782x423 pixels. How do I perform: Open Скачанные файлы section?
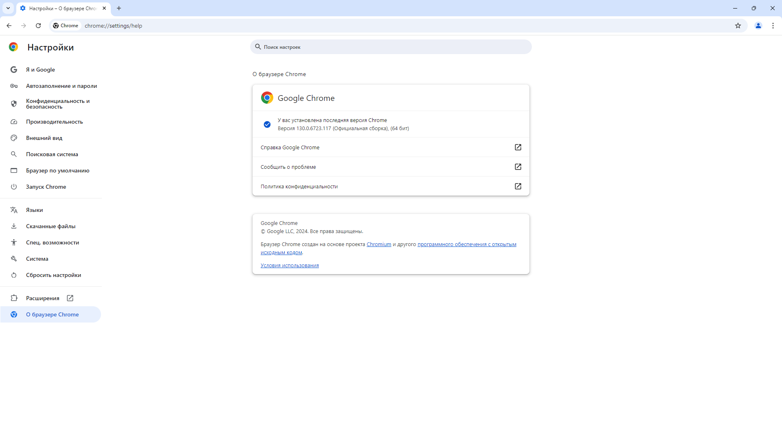click(x=51, y=226)
